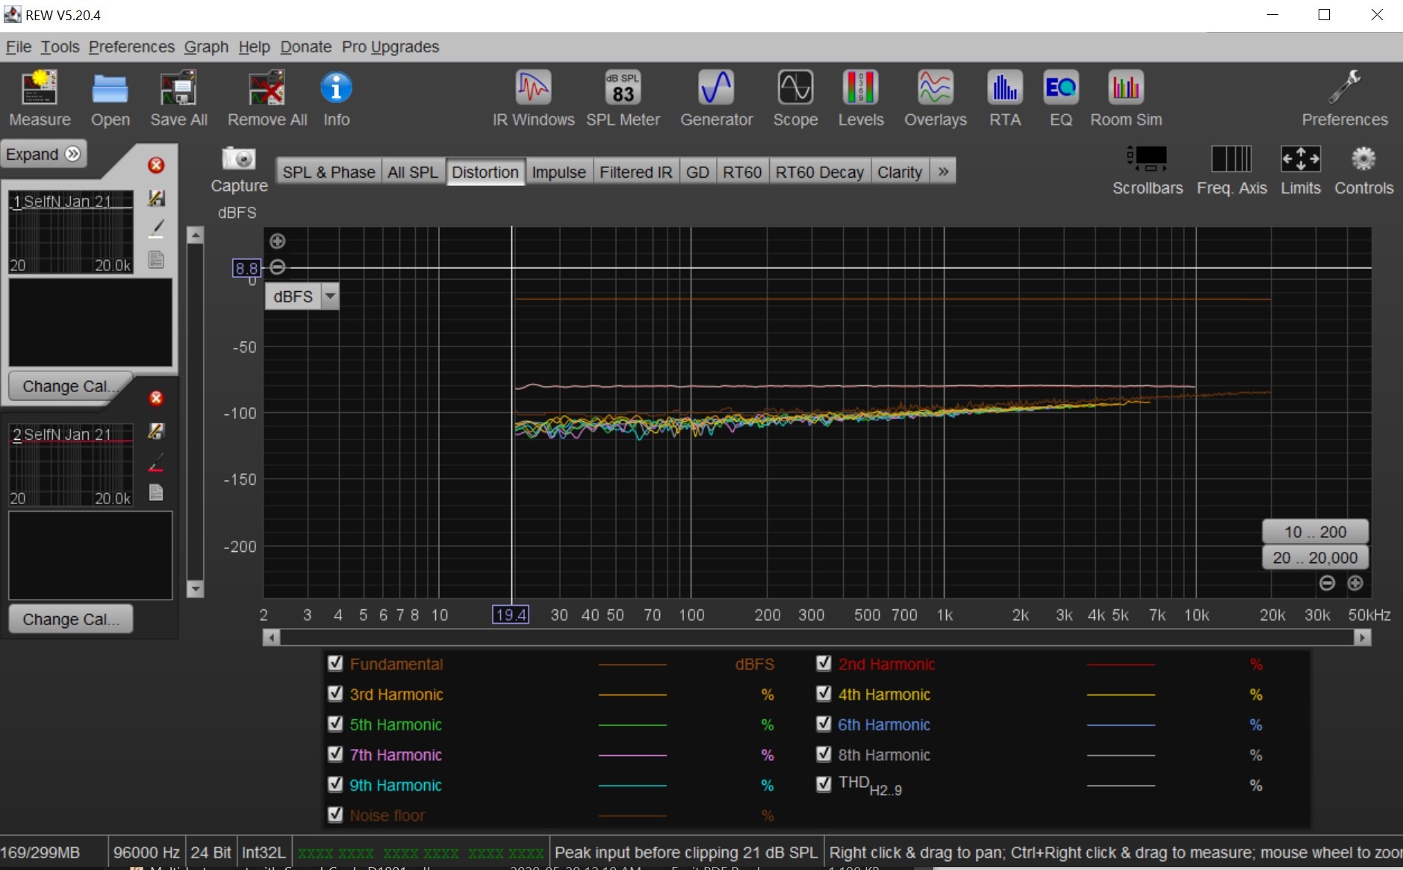
Task: Open the signal Generator
Action: pos(716,98)
